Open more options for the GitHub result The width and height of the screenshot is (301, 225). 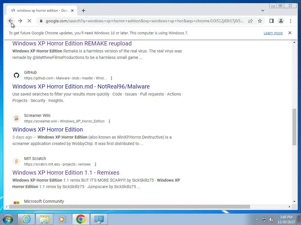point(111,78)
